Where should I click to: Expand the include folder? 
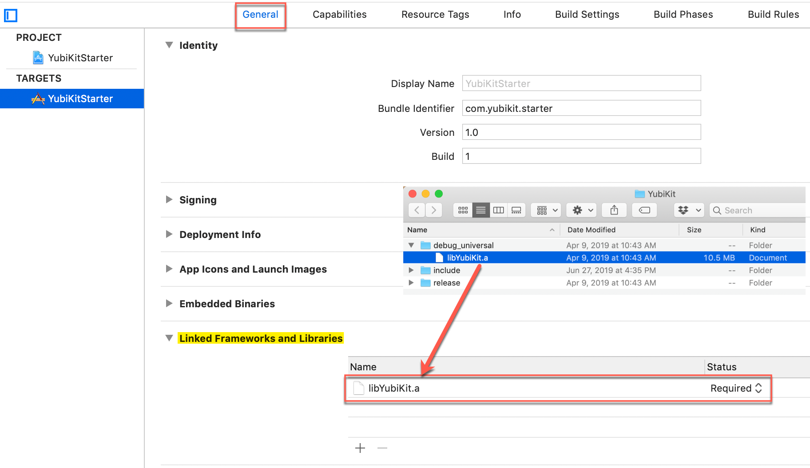[x=411, y=270]
